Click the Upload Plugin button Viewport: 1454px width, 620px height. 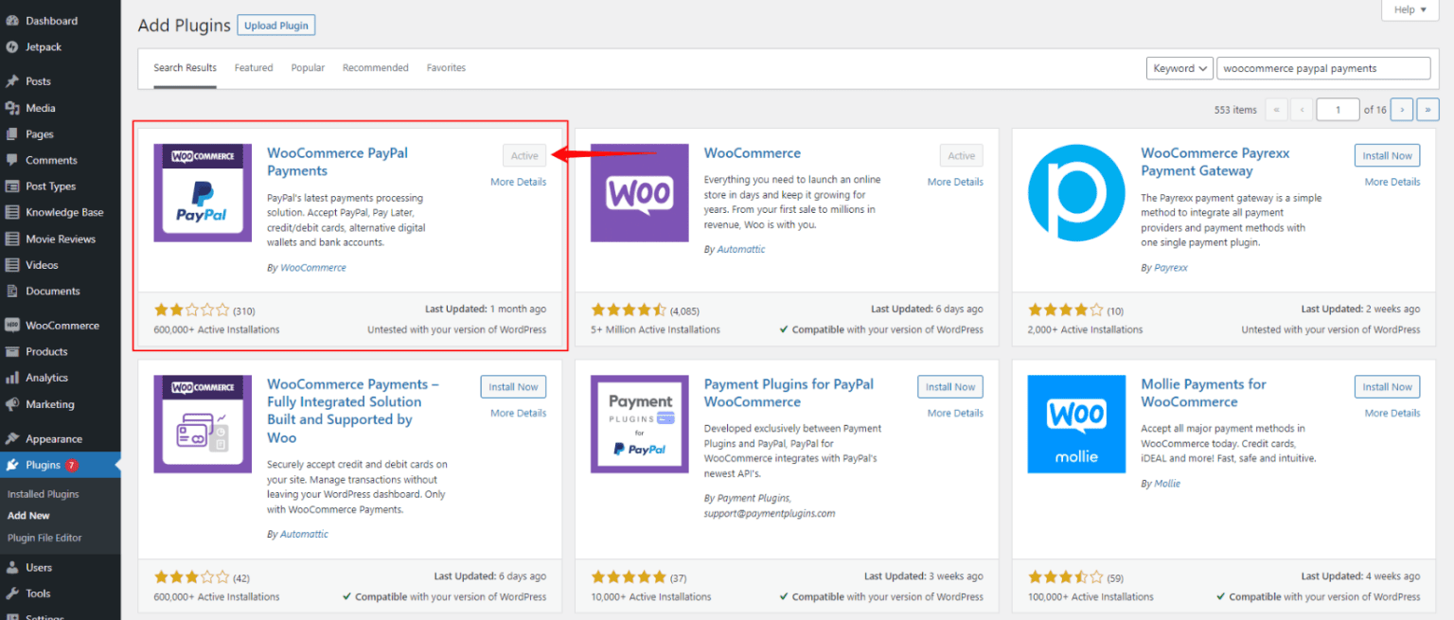click(x=275, y=25)
